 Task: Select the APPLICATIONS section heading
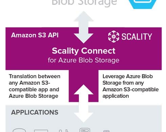click(35, 112)
